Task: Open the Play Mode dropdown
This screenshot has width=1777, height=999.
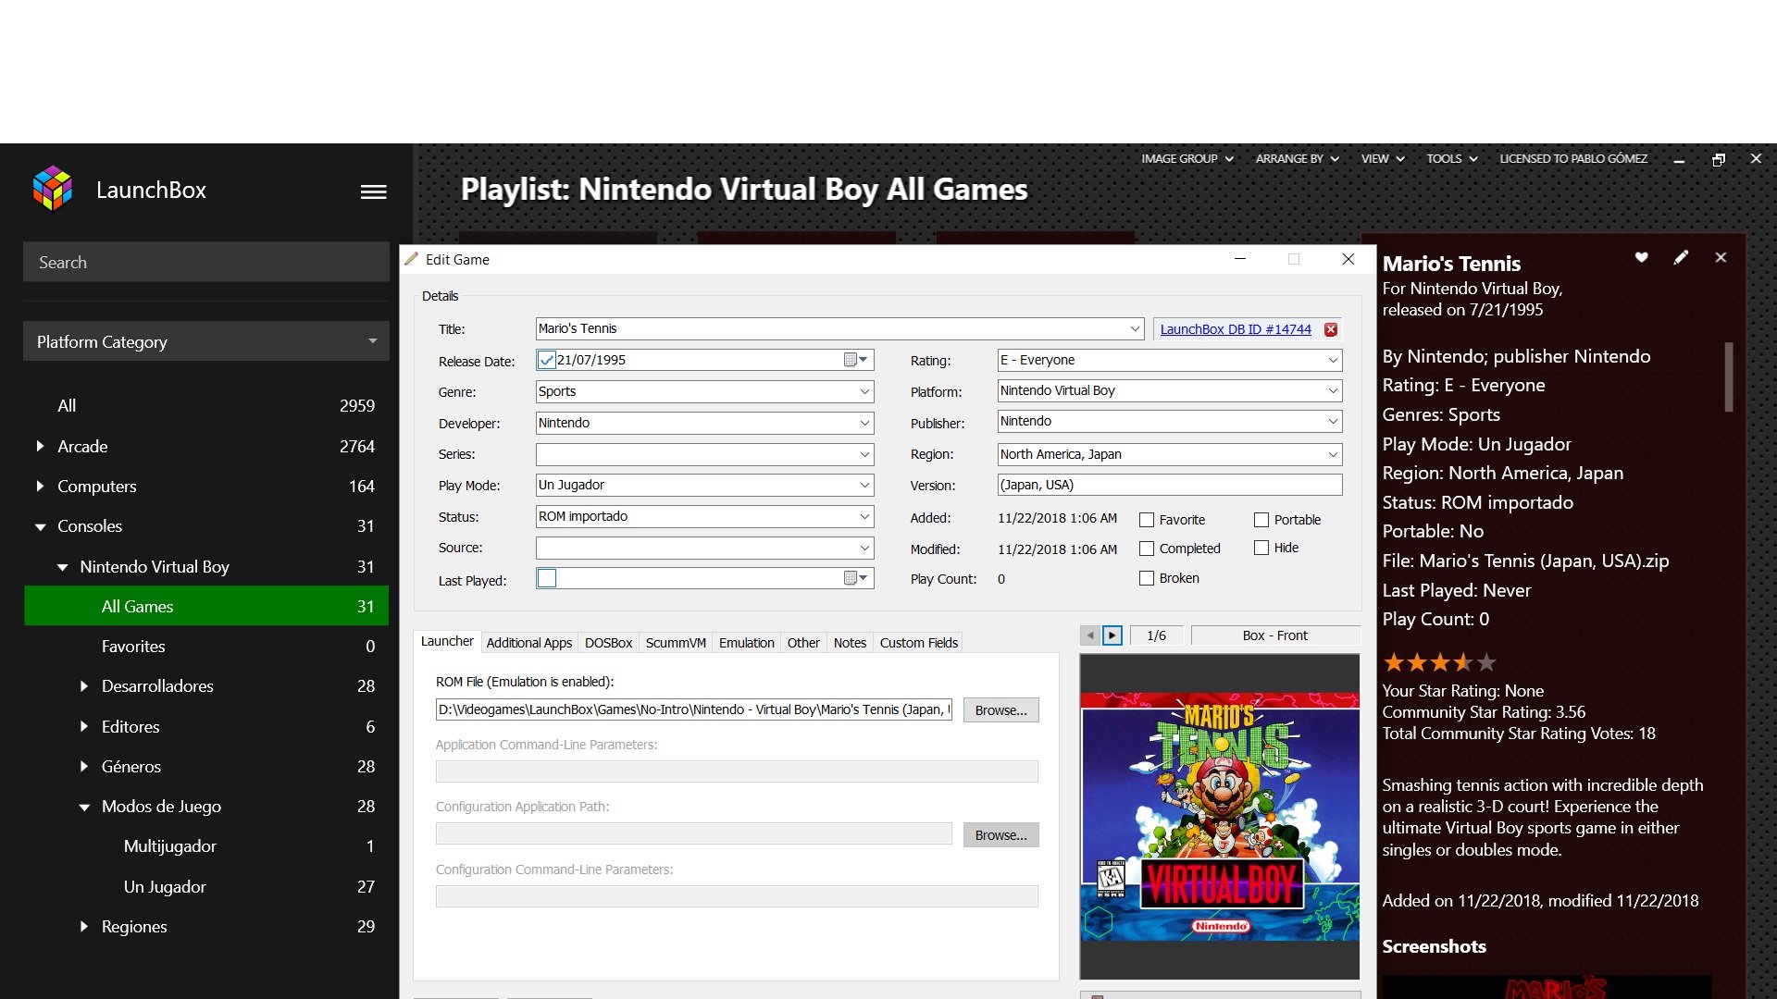Action: click(x=864, y=485)
